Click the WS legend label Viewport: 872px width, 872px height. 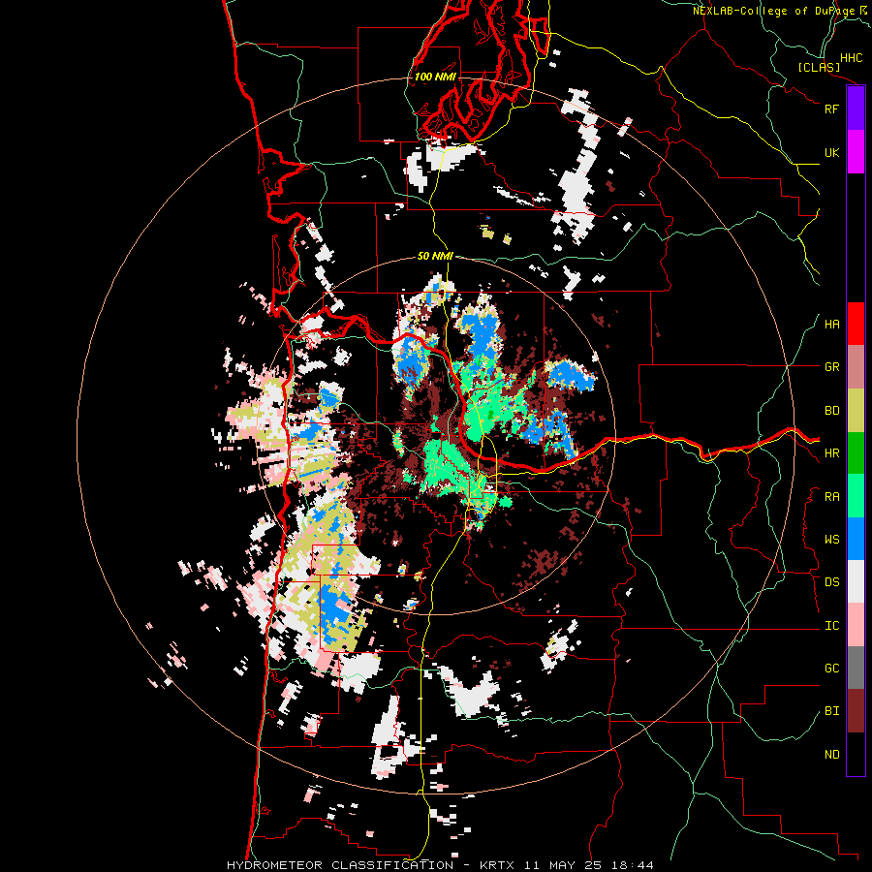coord(831,540)
